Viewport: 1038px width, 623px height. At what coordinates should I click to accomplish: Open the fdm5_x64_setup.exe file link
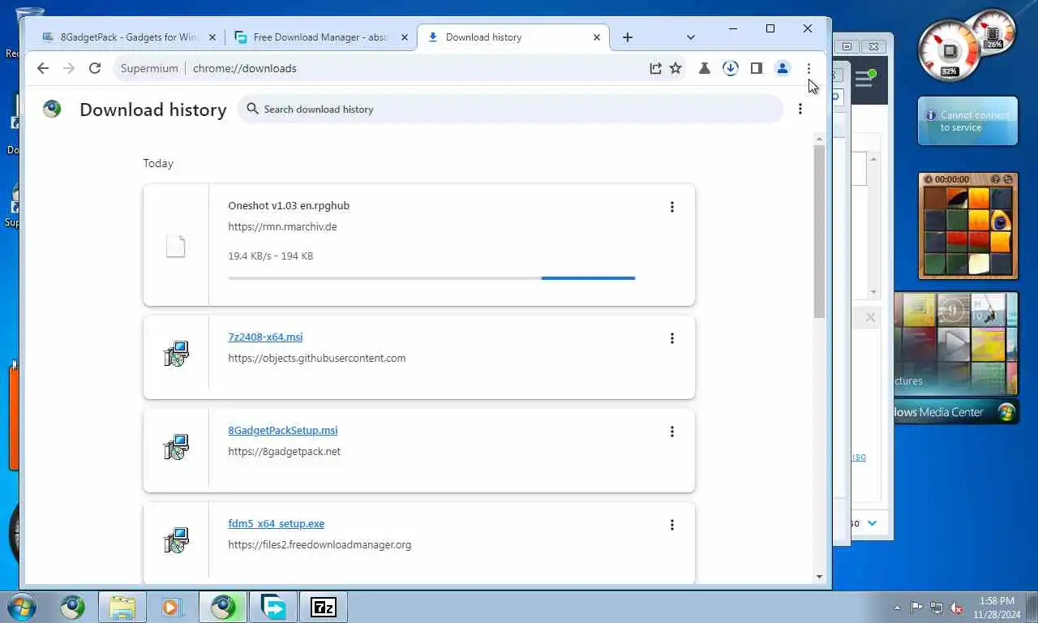[x=276, y=523]
